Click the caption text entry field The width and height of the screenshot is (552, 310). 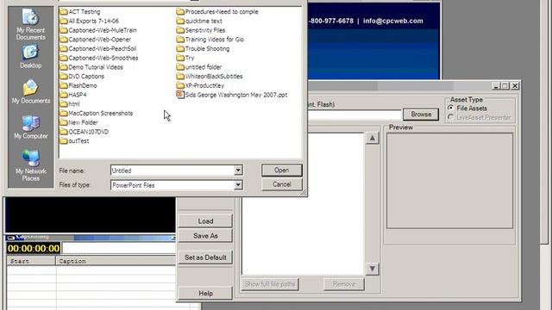[119, 248]
